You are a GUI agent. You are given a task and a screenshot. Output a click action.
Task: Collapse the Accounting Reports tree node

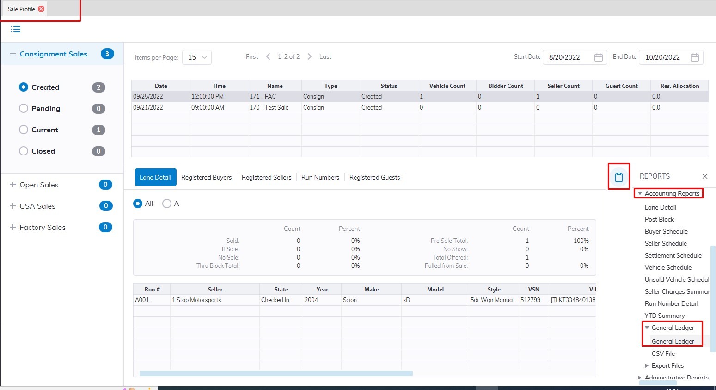pos(640,193)
